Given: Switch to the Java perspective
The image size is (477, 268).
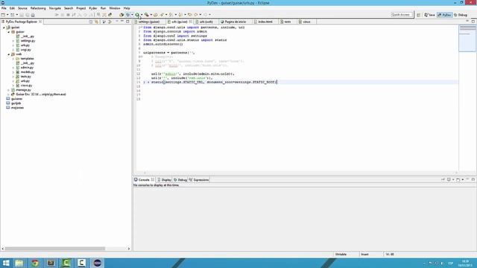Looking at the screenshot, I should pyautogui.click(x=429, y=15).
